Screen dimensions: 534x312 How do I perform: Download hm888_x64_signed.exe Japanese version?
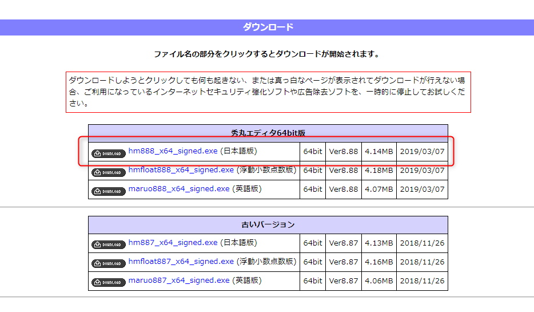click(x=173, y=151)
